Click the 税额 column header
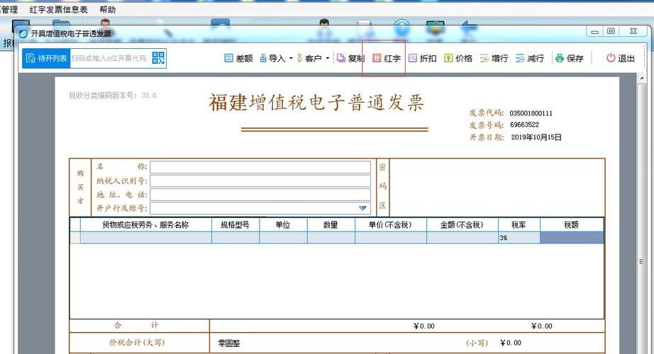654x354 pixels. (572, 225)
